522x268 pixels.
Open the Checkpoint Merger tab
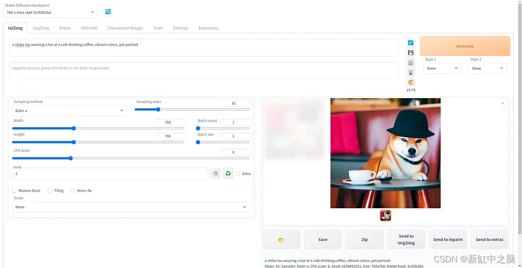(125, 28)
